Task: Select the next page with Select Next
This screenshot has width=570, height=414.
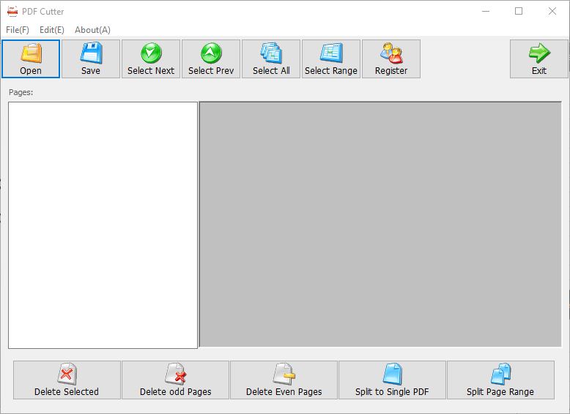Action: coord(151,59)
